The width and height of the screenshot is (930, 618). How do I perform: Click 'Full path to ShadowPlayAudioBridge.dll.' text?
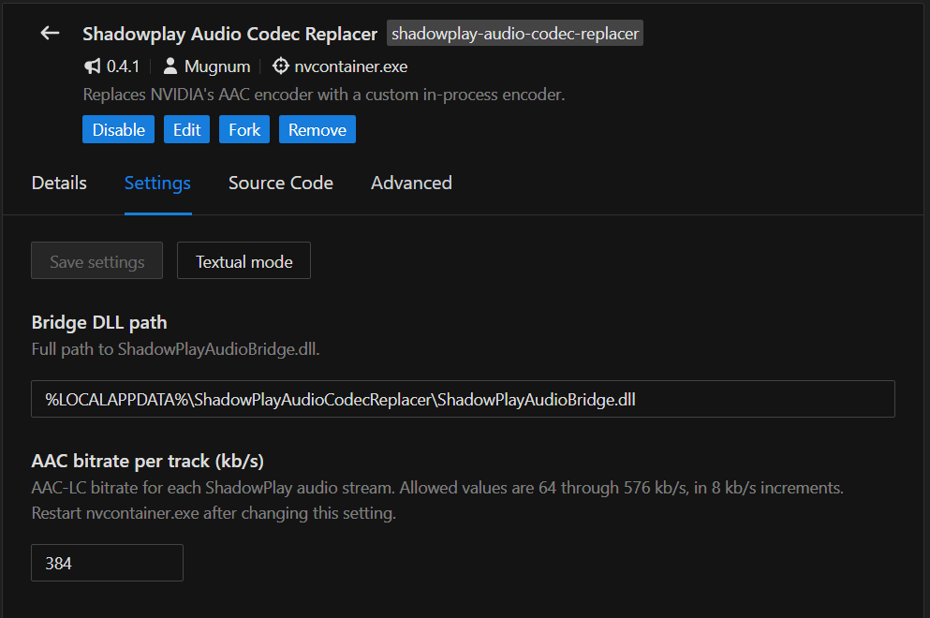coord(175,348)
